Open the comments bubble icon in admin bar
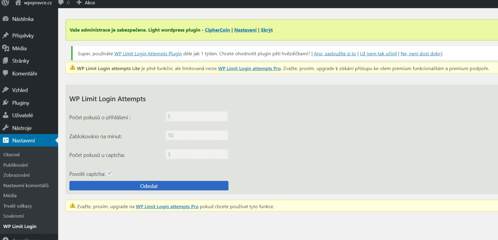The height and width of the screenshot is (240, 498). point(61,3)
